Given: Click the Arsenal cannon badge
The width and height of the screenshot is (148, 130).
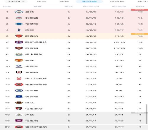Looking at the screenshot, I should click(19, 36).
